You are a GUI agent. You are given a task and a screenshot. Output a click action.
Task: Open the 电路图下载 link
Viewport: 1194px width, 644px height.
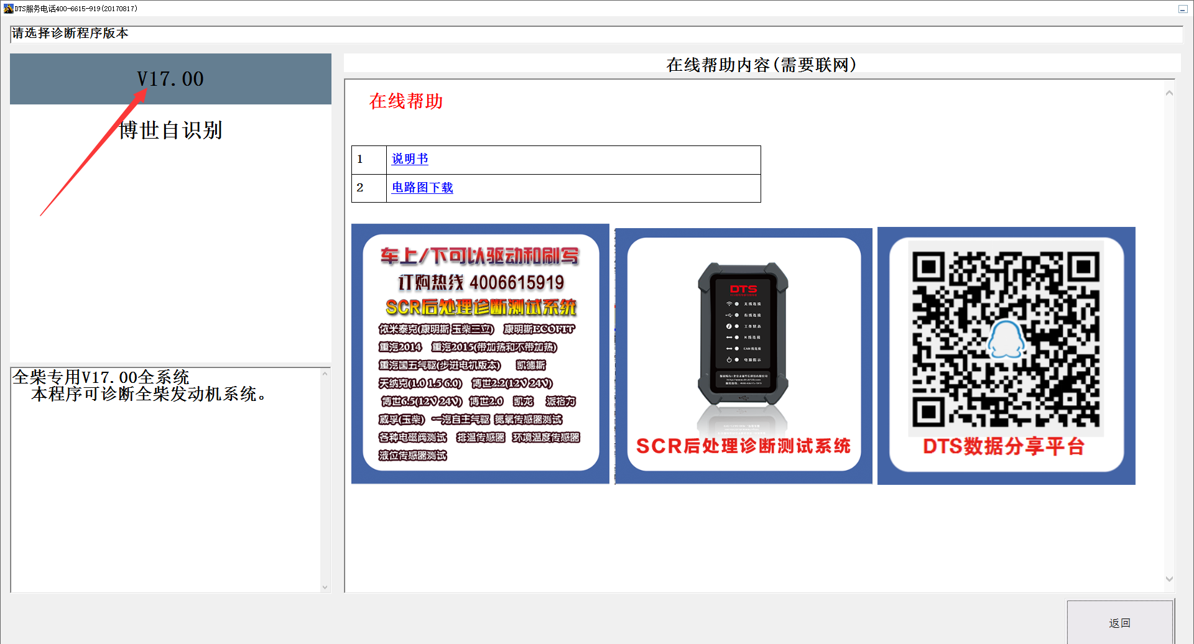(422, 188)
